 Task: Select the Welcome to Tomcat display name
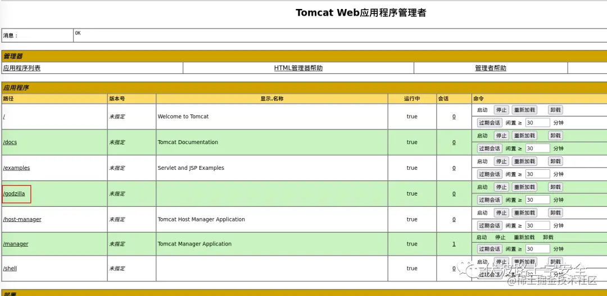(183, 116)
